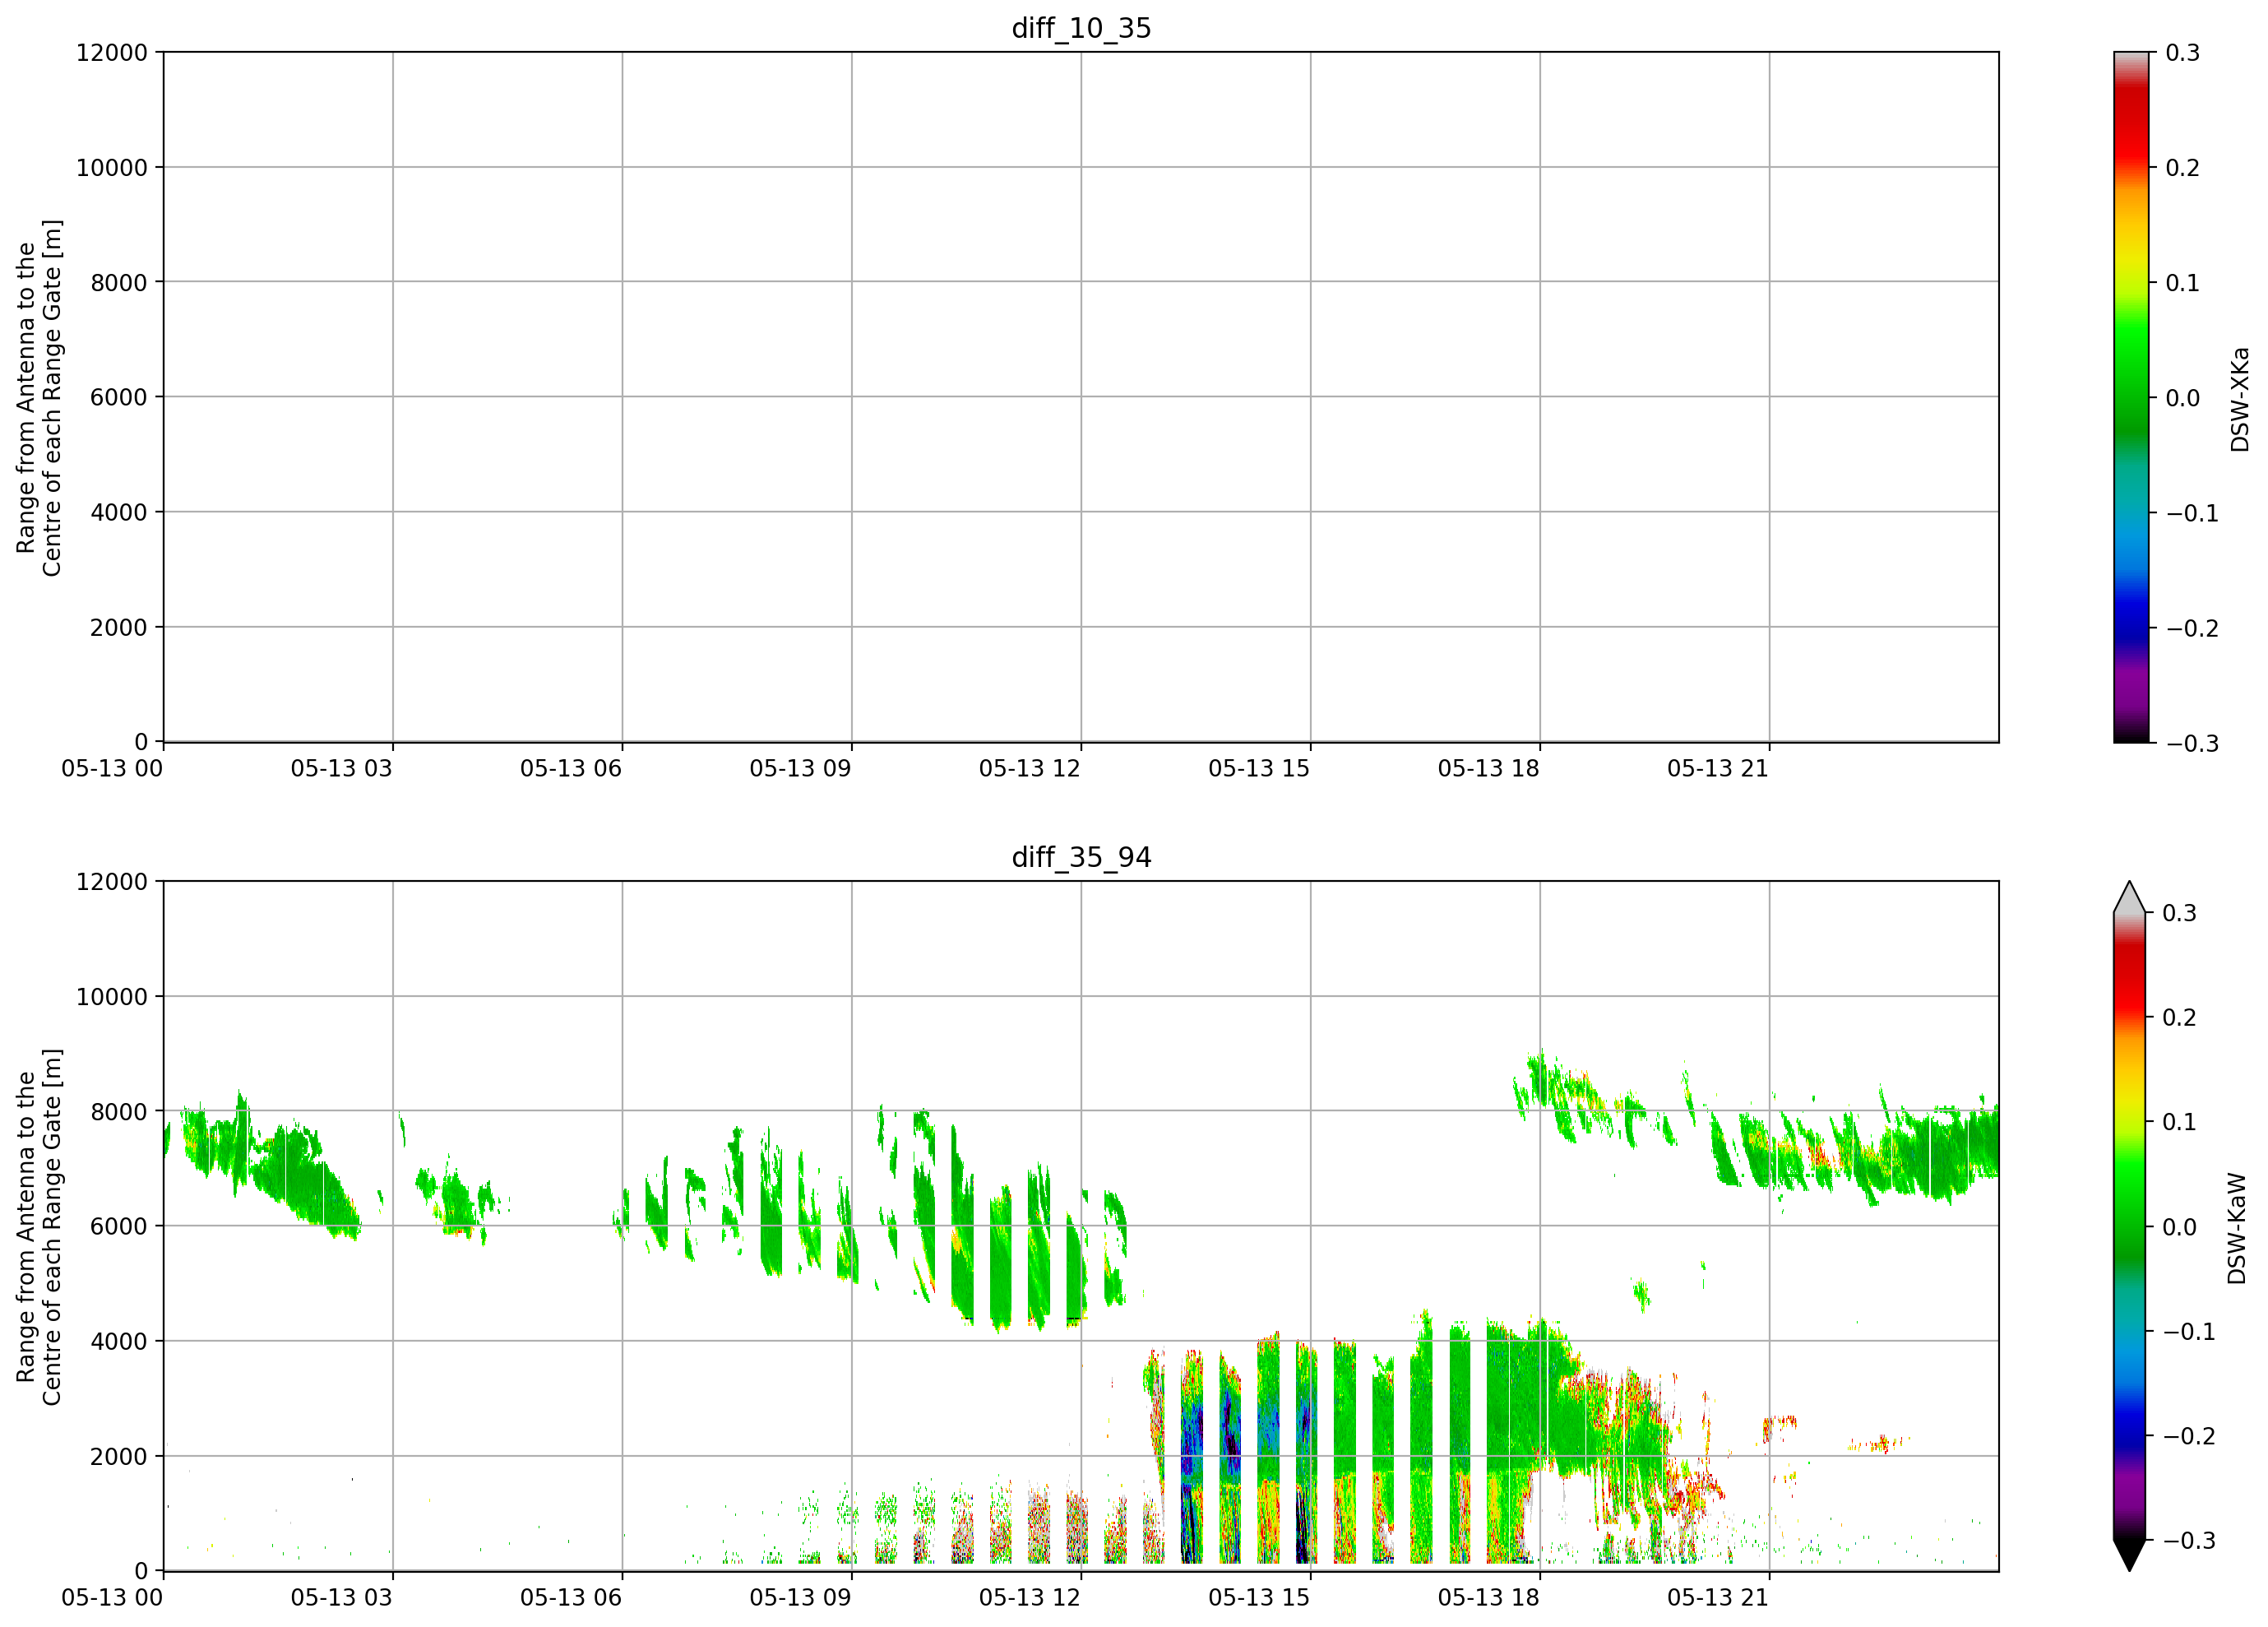This screenshot has height=1627, width=2268.
Task: Click the −0.2 tick on the DSW-XKa colorbar
Action: (2192, 629)
